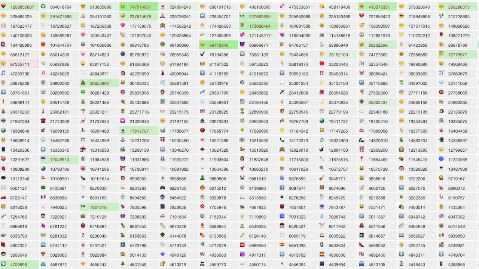Click the pink highlighted count 67555711
The height and width of the screenshot is (269, 479).
(20, 64)
